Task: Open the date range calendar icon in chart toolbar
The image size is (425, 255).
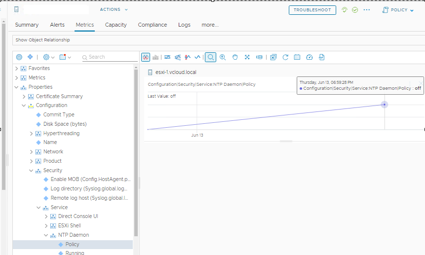Action: tap(297, 57)
